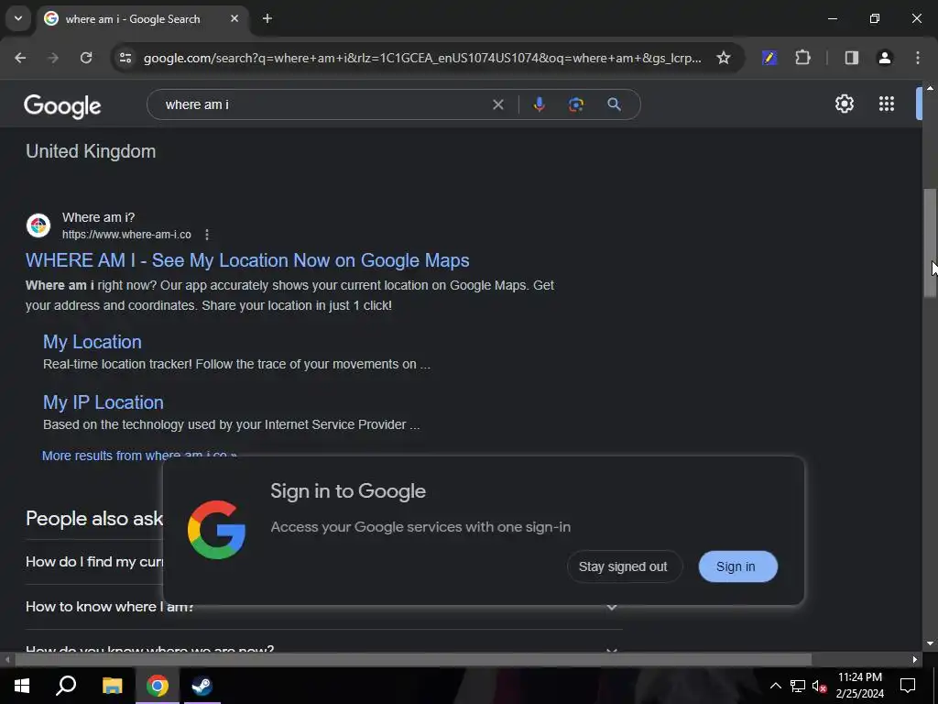
Task: Open Chrome's three-dot menu
Action: point(918,58)
